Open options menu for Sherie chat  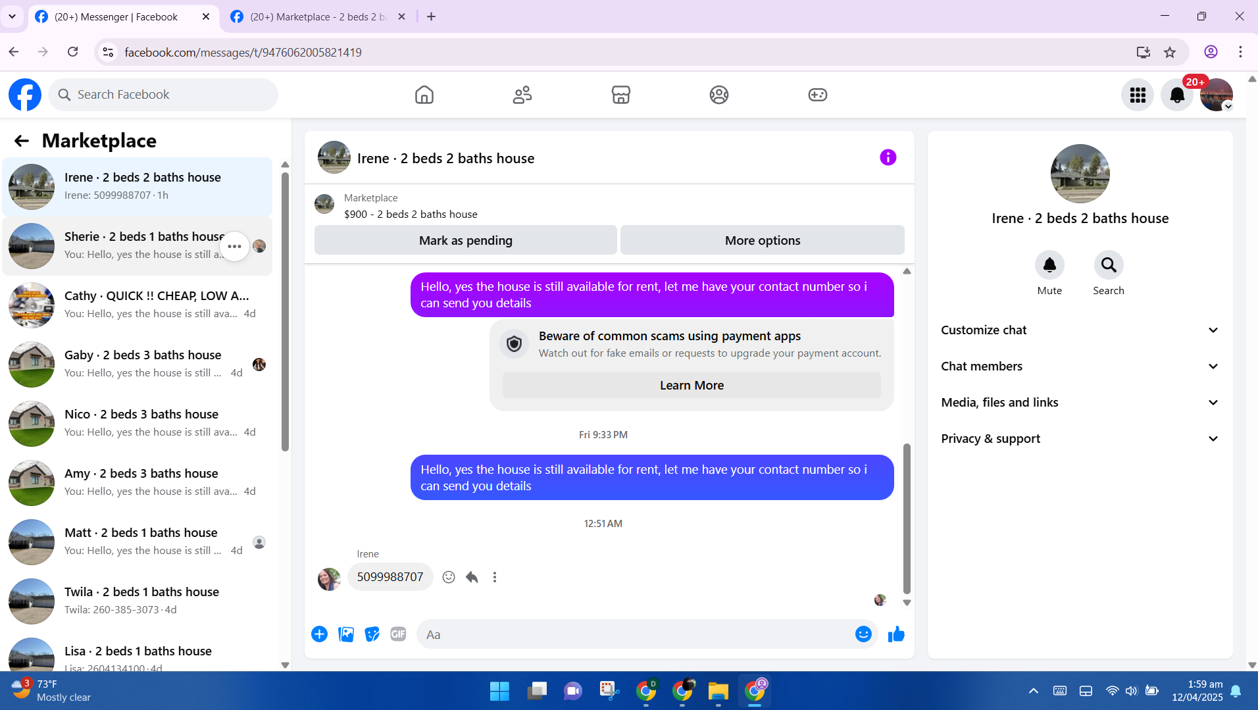234,246
